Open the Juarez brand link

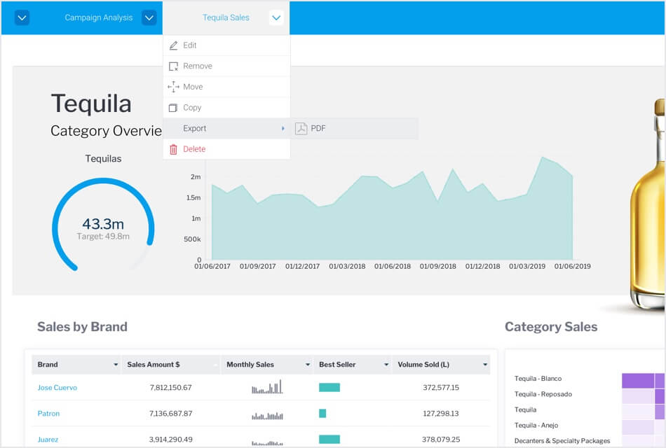48,440
